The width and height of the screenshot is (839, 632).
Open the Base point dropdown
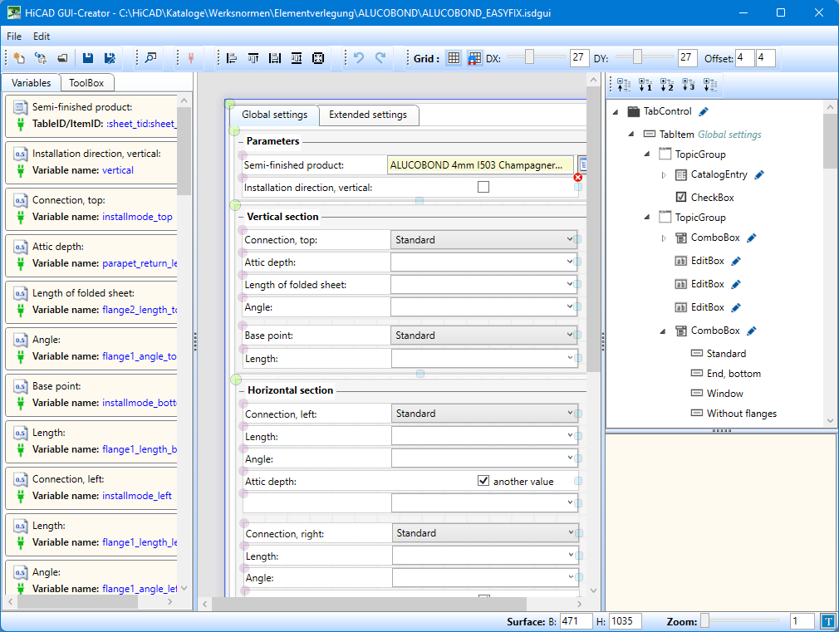pos(483,336)
